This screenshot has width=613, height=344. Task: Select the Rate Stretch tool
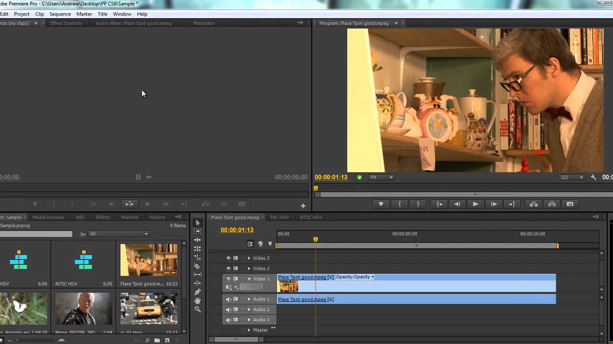(x=197, y=257)
